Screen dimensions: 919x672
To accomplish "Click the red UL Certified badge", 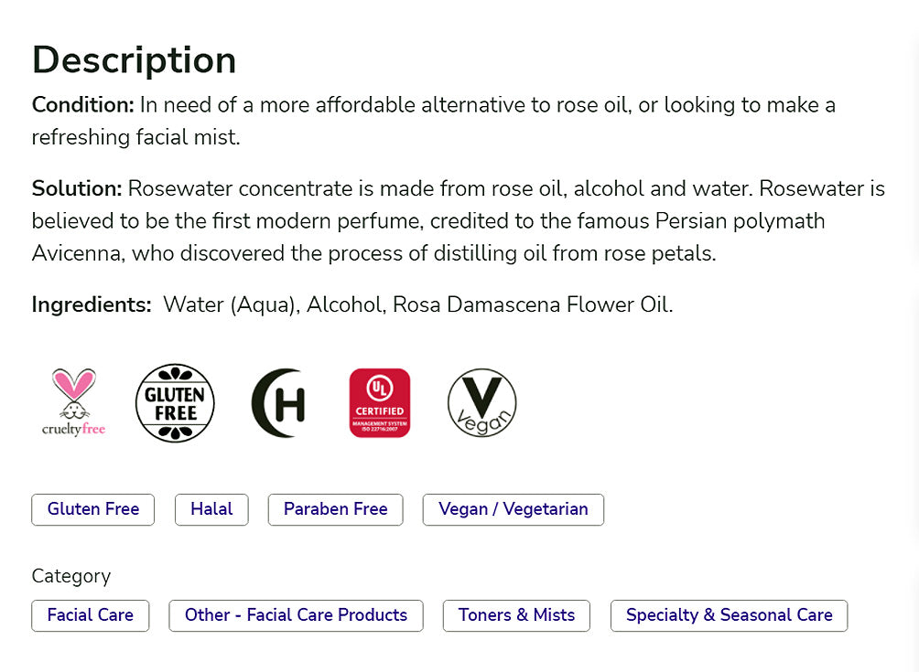I will point(380,402).
